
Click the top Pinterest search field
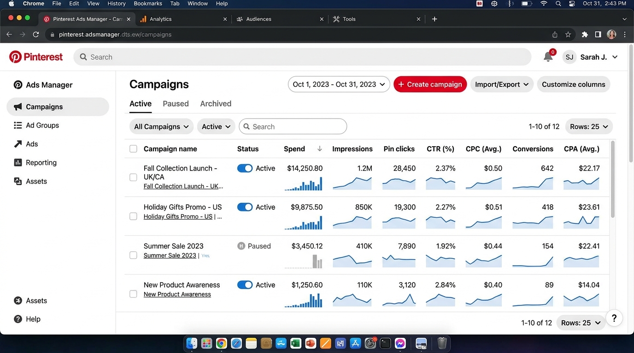[302, 57]
